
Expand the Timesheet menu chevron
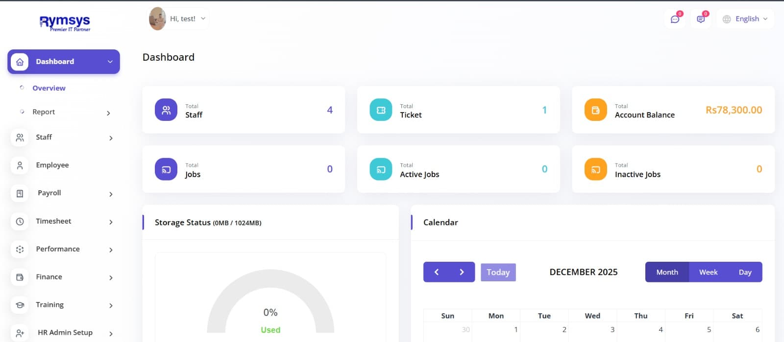click(111, 222)
